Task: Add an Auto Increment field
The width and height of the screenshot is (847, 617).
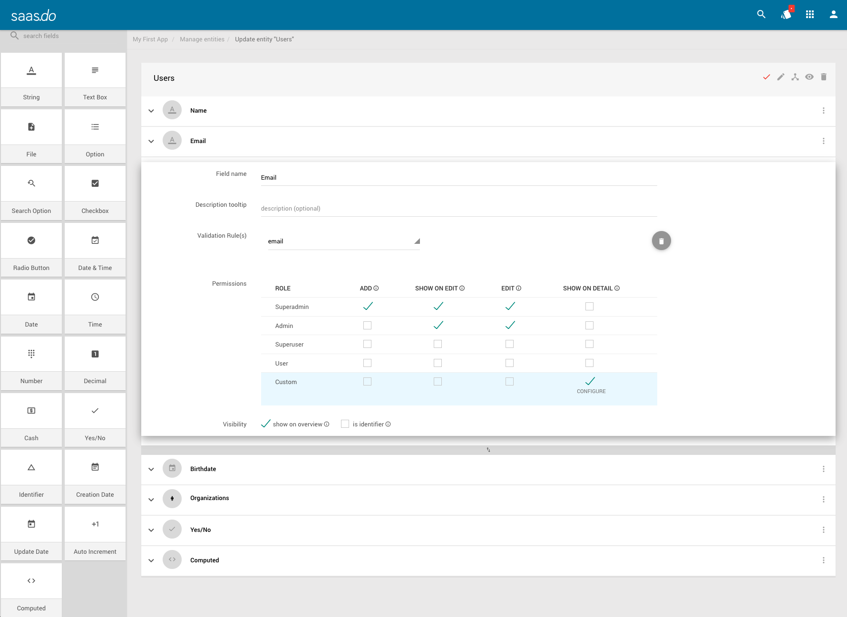Action: tap(95, 535)
